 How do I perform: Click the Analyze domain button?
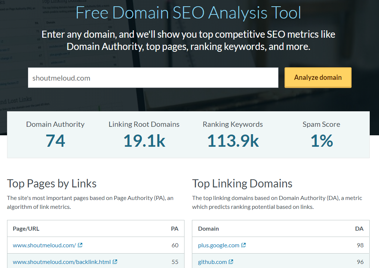(318, 77)
